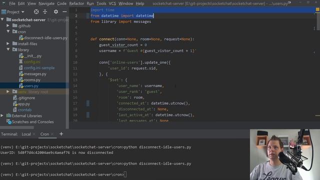Open the Tools menu

[x=101, y=3]
